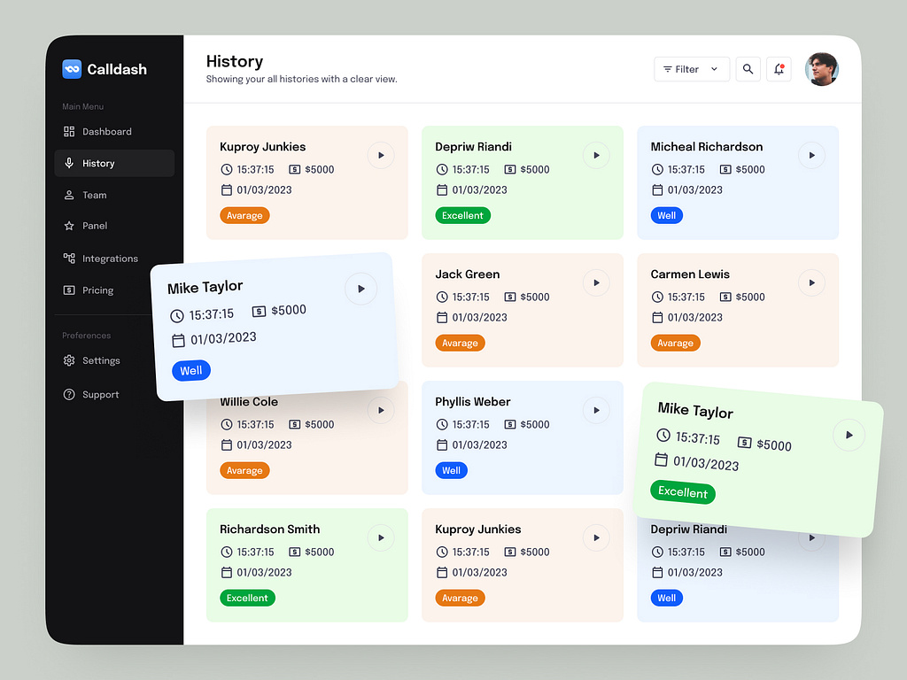Image resolution: width=907 pixels, height=680 pixels.
Task: Click the Excellent tag on Richardson Smith
Action: [247, 598]
